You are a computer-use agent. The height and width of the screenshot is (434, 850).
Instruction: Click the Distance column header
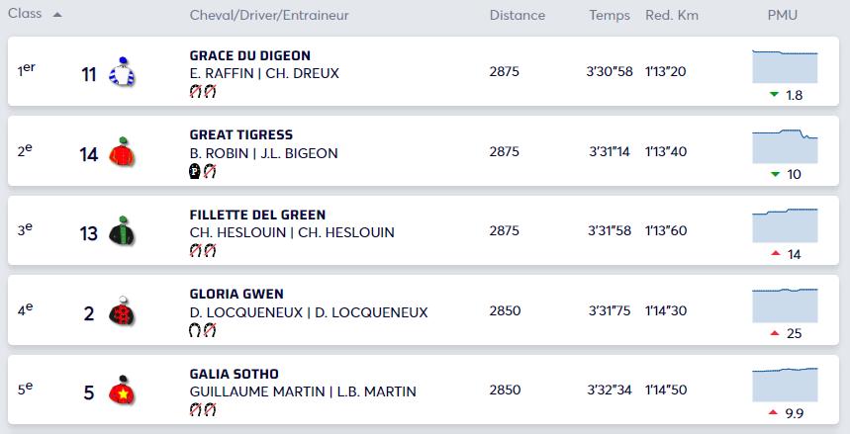(517, 16)
